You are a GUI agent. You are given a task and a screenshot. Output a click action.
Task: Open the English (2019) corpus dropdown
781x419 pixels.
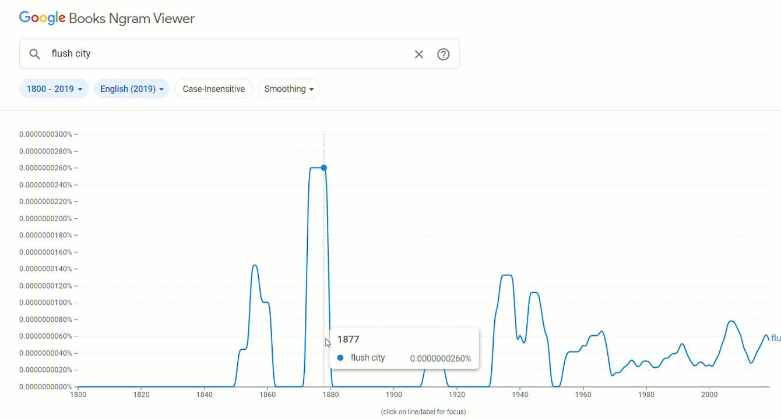(132, 89)
